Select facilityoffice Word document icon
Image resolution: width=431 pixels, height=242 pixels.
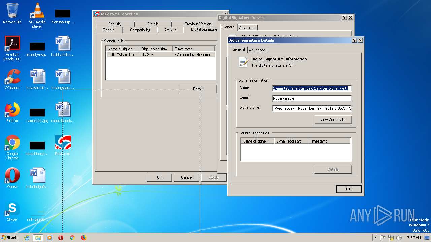click(x=63, y=46)
